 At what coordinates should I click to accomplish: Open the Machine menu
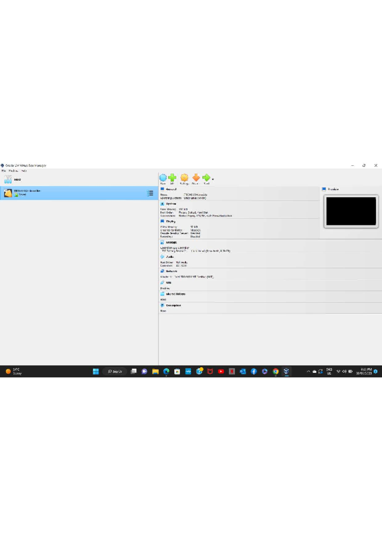click(x=13, y=171)
